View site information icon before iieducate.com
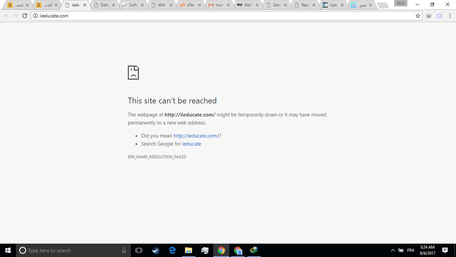This screenshot has height=257, width=456. pyautogui.click(x=35, y=16)
